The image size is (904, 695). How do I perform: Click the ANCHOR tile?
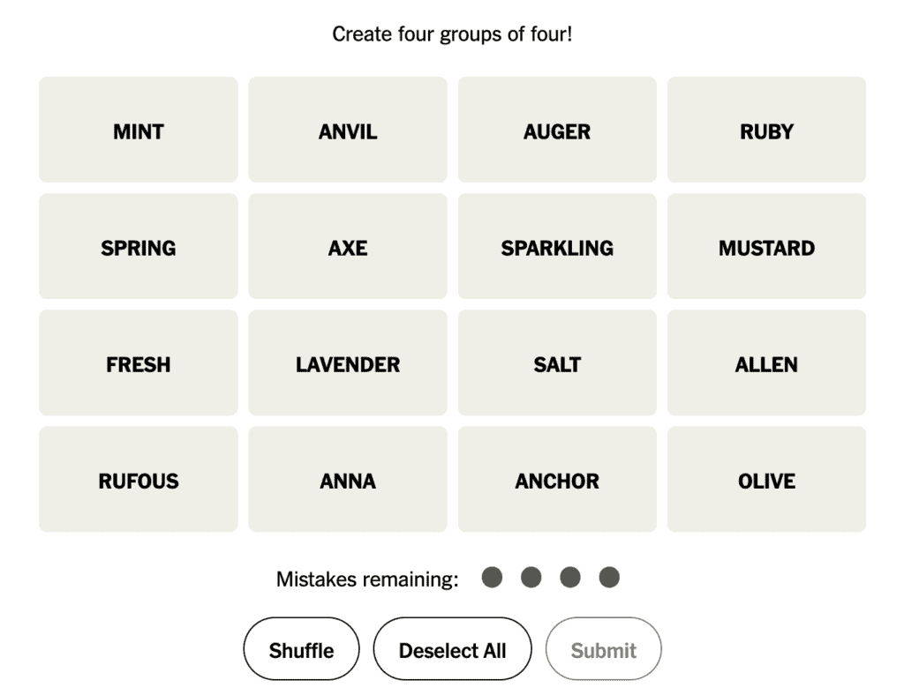click(x=557, y=480)
